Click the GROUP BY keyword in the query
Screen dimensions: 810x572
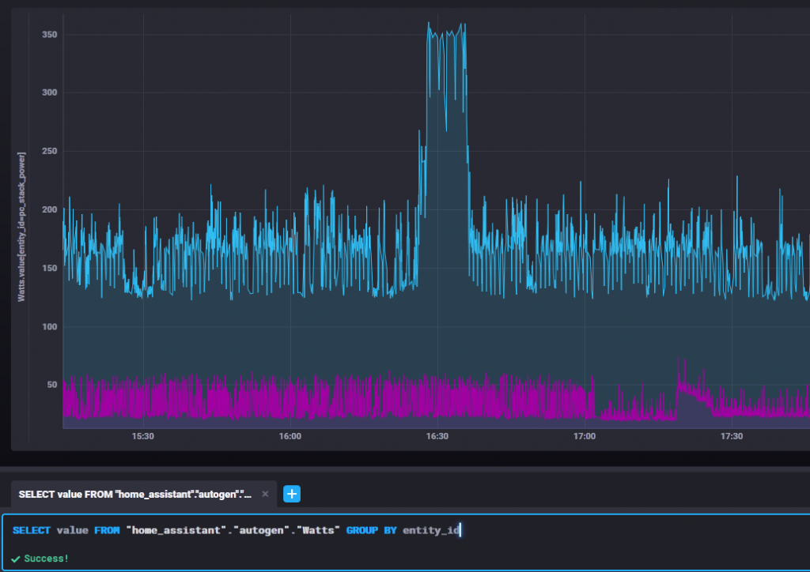click(371, 530)
